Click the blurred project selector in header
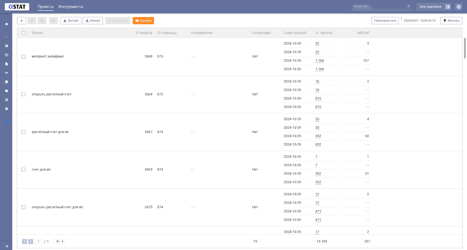 tap(381, 7)
